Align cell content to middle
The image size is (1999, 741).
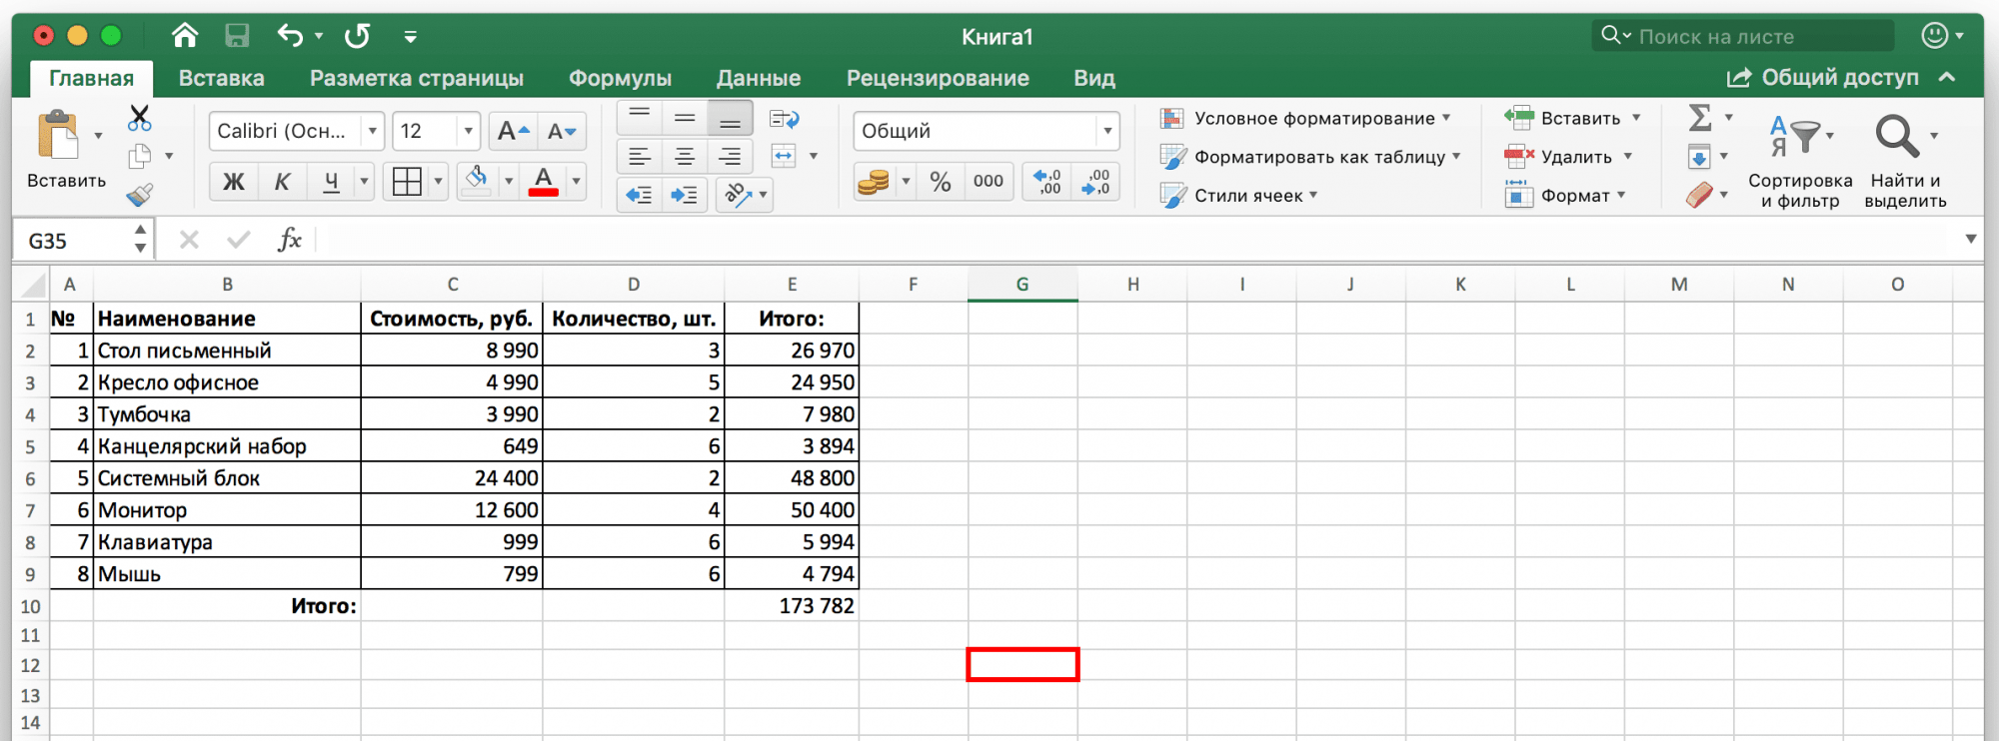pos(685,119)
